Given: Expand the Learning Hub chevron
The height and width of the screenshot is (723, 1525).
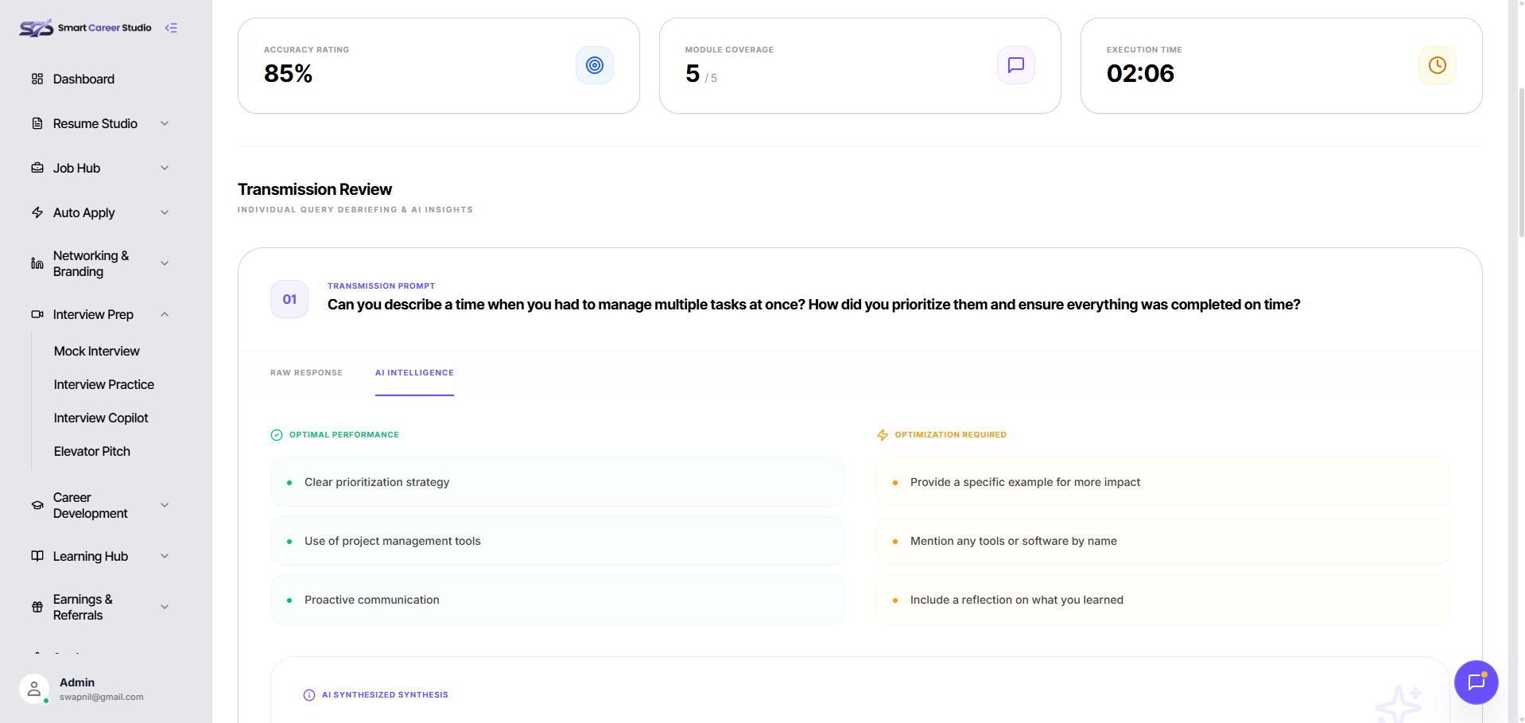Looking at the screenshot, I should 165,556.
